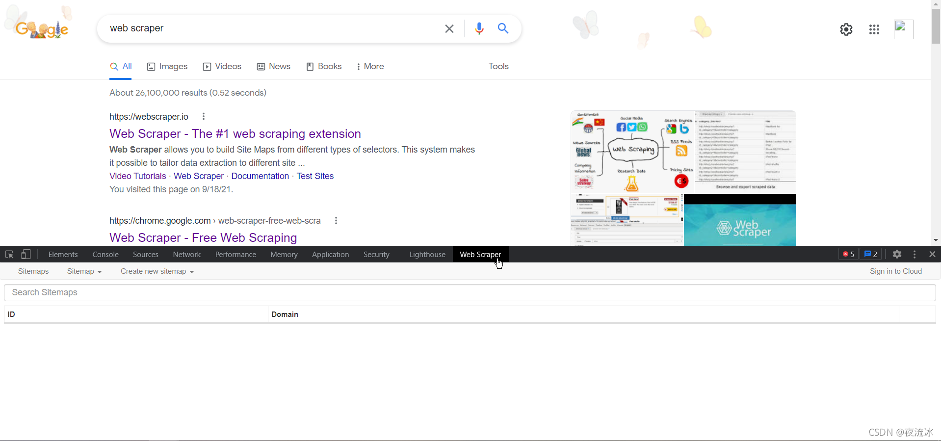Screen dimensions: 941x441
Task: Open Web Scraper - Free Web Scraping result
Action: (x=203, y=237)
